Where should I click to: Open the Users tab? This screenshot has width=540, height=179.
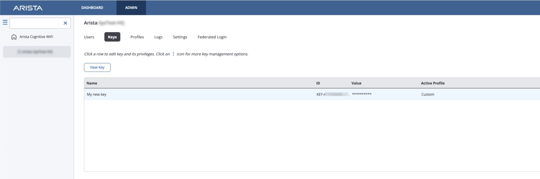pyautogui.click(x=89, y=37)
